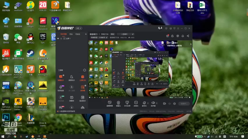Open the 弹幕秀 tool
The width and height of the screenshot is (248, 139).
[72, 99]
